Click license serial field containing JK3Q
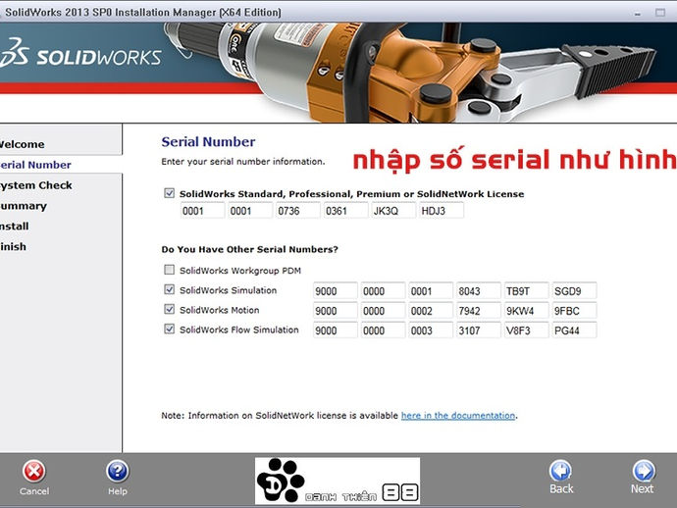Viewport: 677px width, 508px height. [392, 211]
